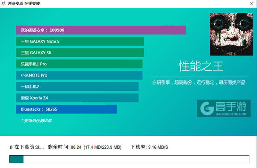
Task: Click the 下载率 9.16 MB/S readout
Action: pyautogui.click(x=149, y=147)
